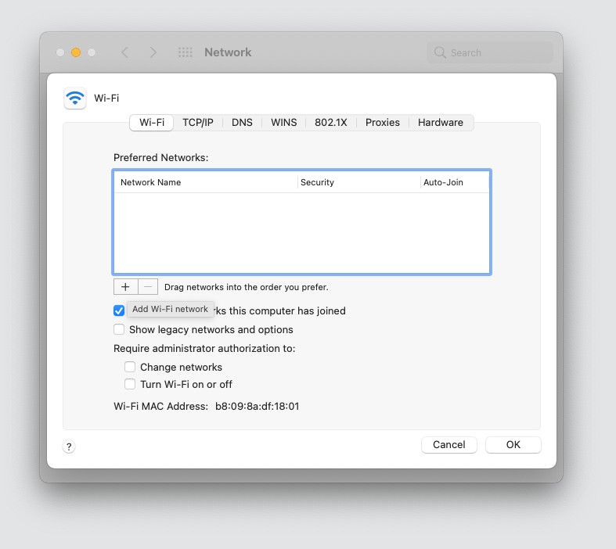
Task: Check the Change networks authorization box
Action: 130,367
